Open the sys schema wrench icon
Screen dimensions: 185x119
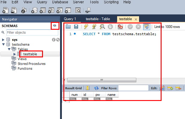pyautogui.click(x=58, y=40)
